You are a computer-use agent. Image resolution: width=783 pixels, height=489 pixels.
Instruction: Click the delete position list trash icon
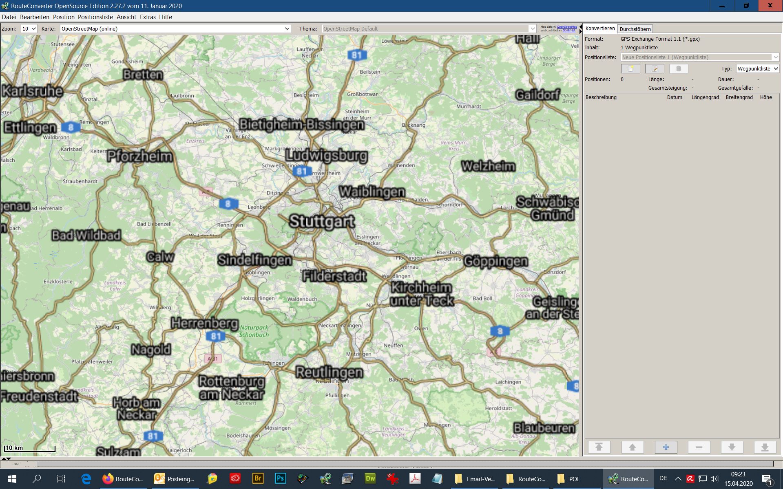click(679, 69)
